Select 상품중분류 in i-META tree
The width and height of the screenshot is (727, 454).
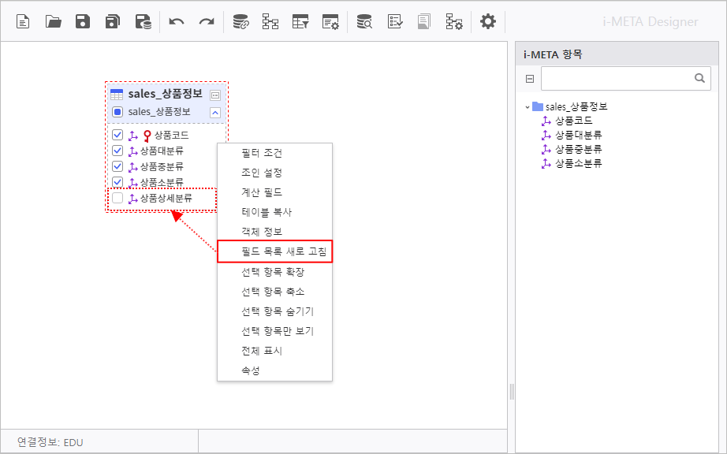click(x=578, y=149)
